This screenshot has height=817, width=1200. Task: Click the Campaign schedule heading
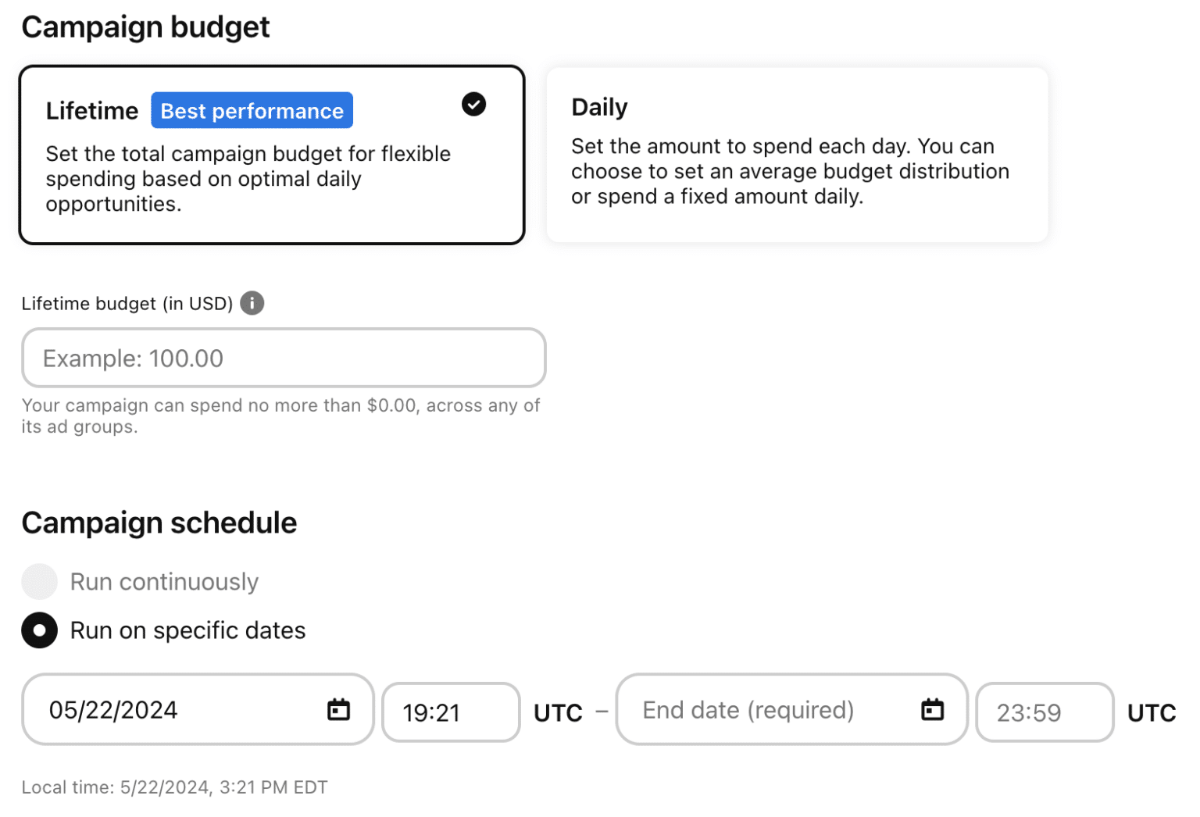tap(159, 523)
